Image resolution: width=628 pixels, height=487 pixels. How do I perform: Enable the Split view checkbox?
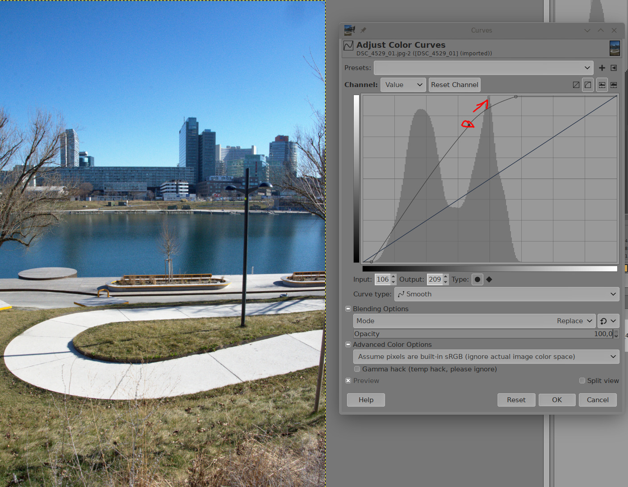[582, 381]
